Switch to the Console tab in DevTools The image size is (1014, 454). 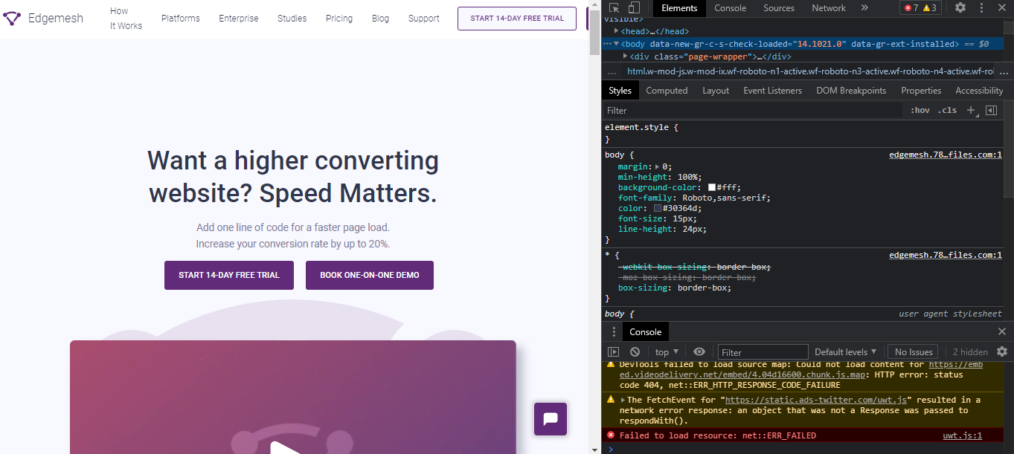(x=731, y=8)
